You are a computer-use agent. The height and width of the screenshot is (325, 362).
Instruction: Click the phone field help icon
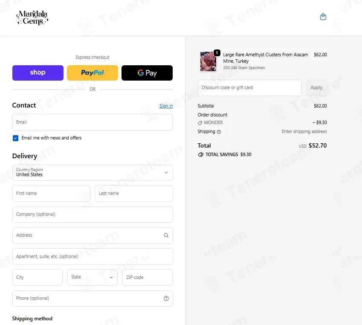[166, 299]
